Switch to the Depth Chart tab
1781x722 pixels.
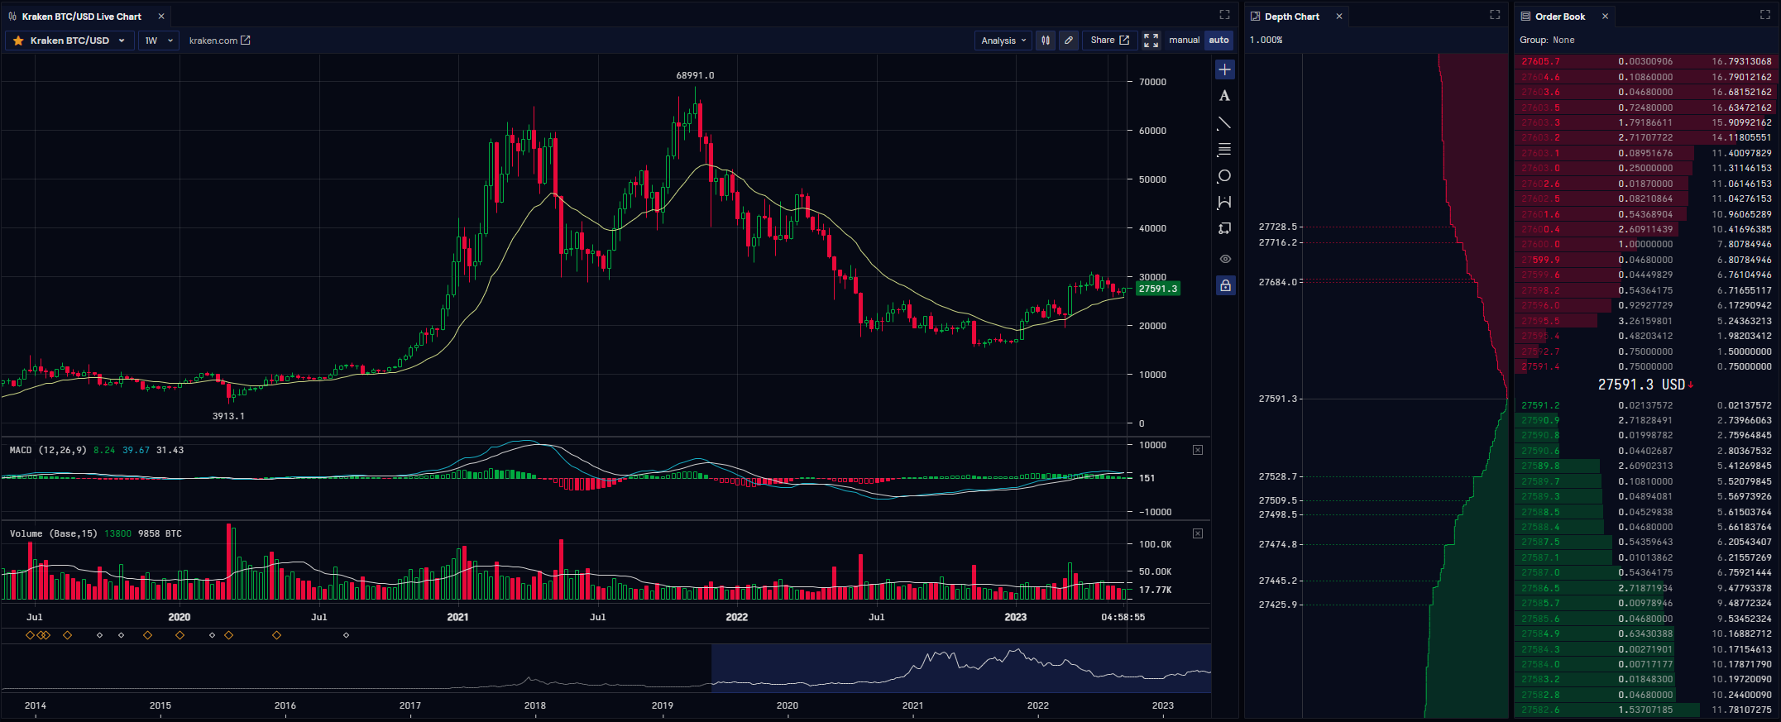1291,17
